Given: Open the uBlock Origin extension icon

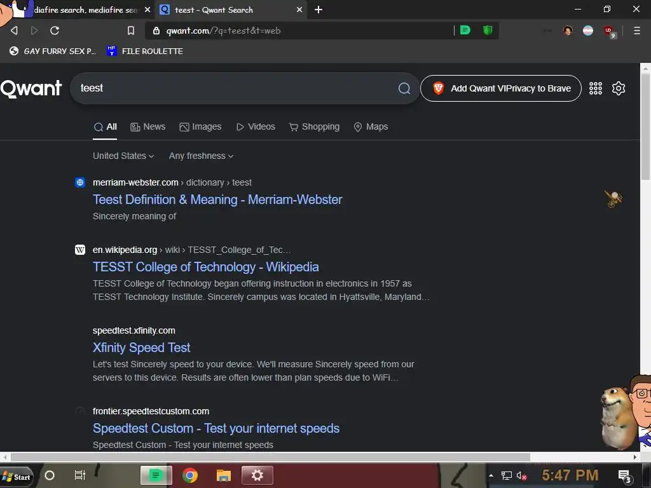Looking at the screenshot, I should coord(609,31).
